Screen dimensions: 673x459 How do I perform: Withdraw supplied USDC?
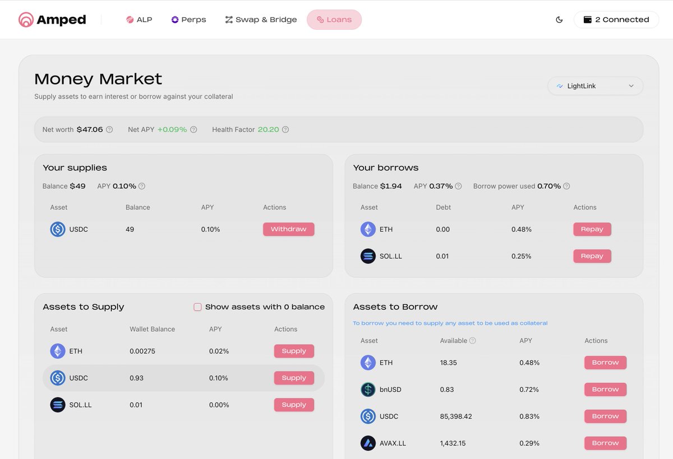click(x=289, y=229)
